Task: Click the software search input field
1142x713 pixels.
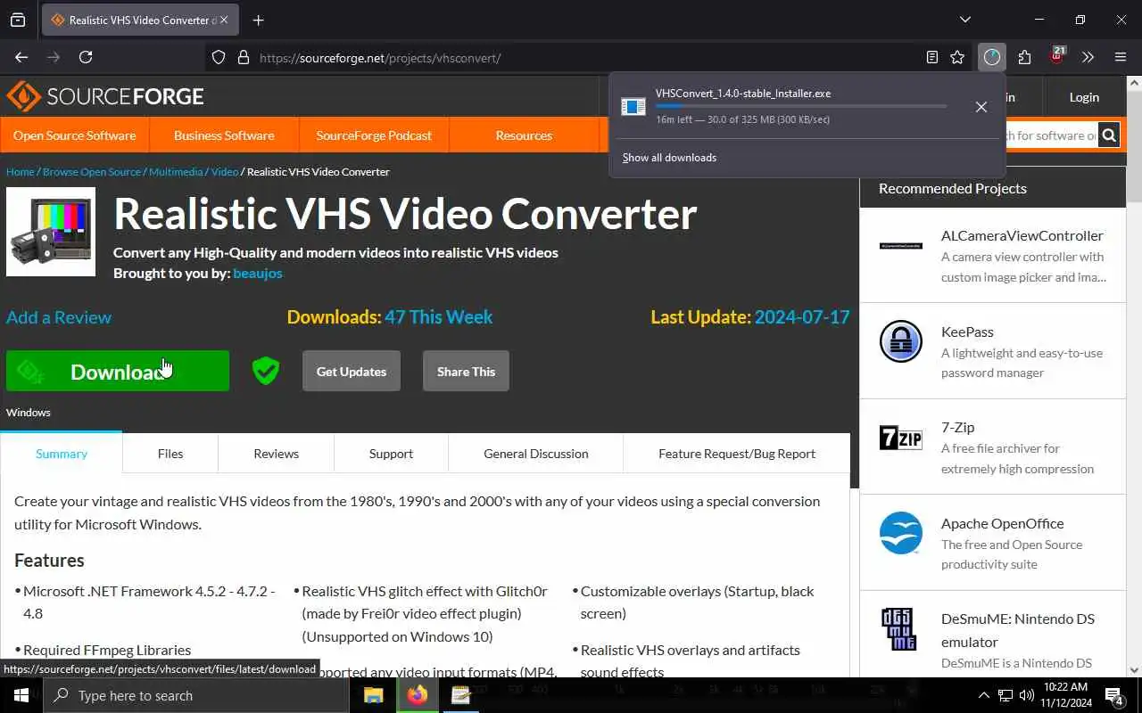Action: point(1052,135)
